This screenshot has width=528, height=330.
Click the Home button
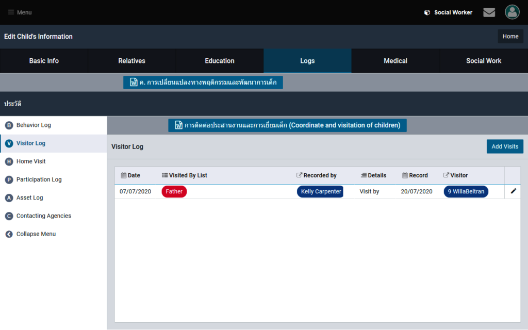click(510, 37)
